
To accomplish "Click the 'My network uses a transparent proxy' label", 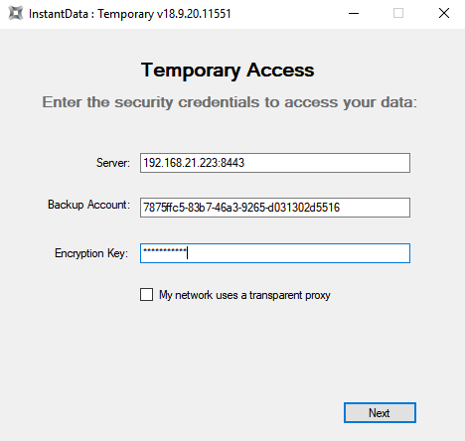I will pyautogui.click(x=244, y=295).
